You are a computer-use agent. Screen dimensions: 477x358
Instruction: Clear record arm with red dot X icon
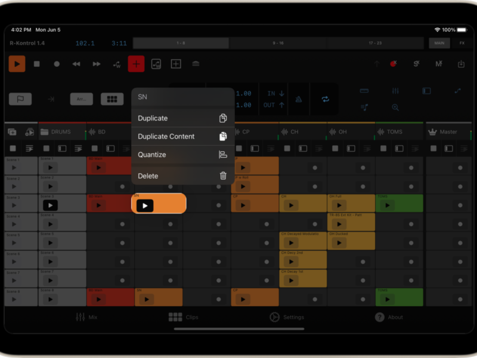point(394,64)
